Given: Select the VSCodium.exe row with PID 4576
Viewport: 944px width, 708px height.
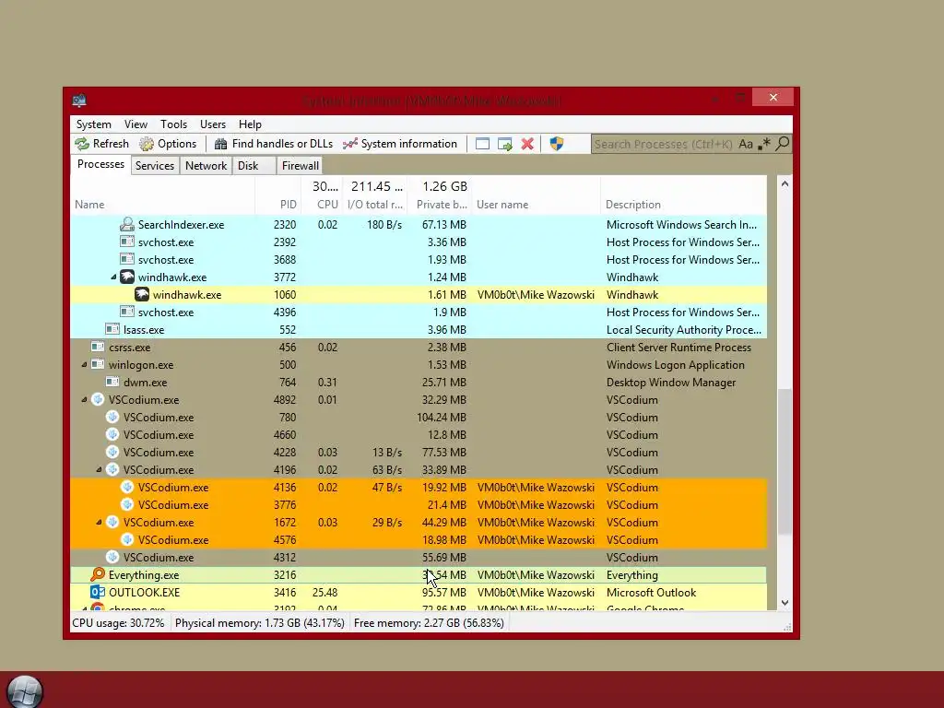Looking at the screenshot, I should click(419, 540).
